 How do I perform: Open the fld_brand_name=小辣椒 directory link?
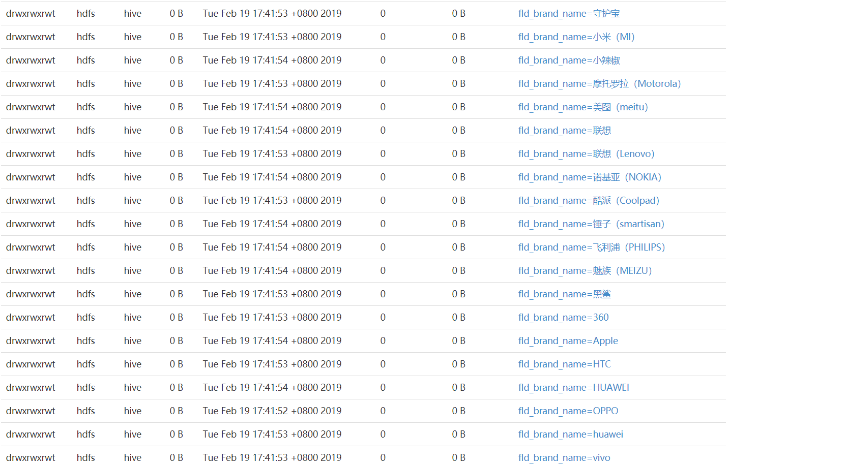[x=569, y=60]
